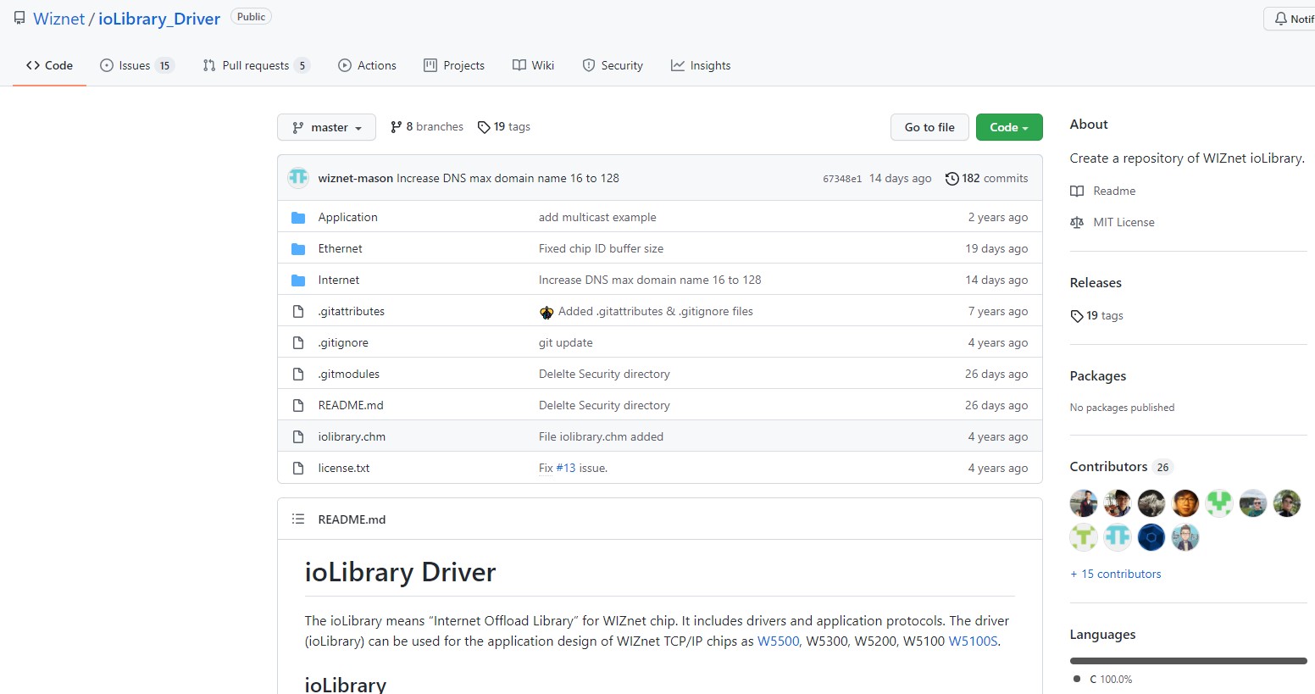Open the #13 issue link
Image resolution: width=1315 pixels, height=694 pixels.
[x=566, y=468]
